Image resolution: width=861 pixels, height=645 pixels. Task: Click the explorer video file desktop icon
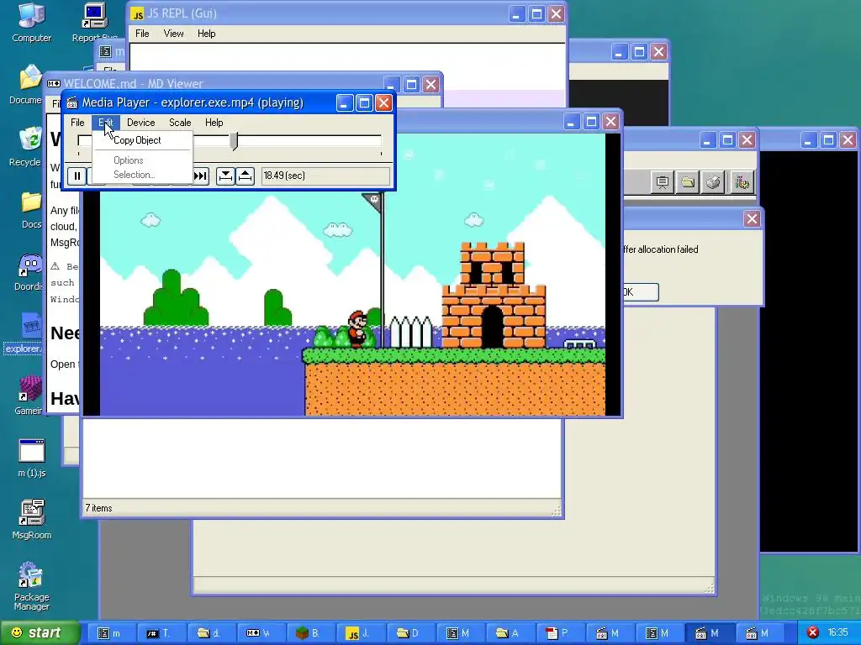click(x=24, y=333)
